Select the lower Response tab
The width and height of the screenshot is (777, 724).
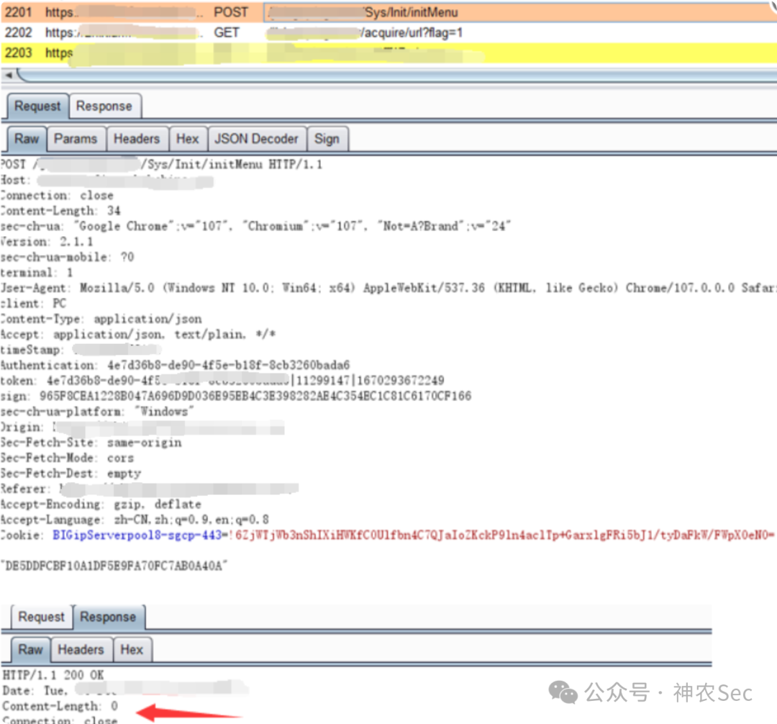click(x=108, y=617)
